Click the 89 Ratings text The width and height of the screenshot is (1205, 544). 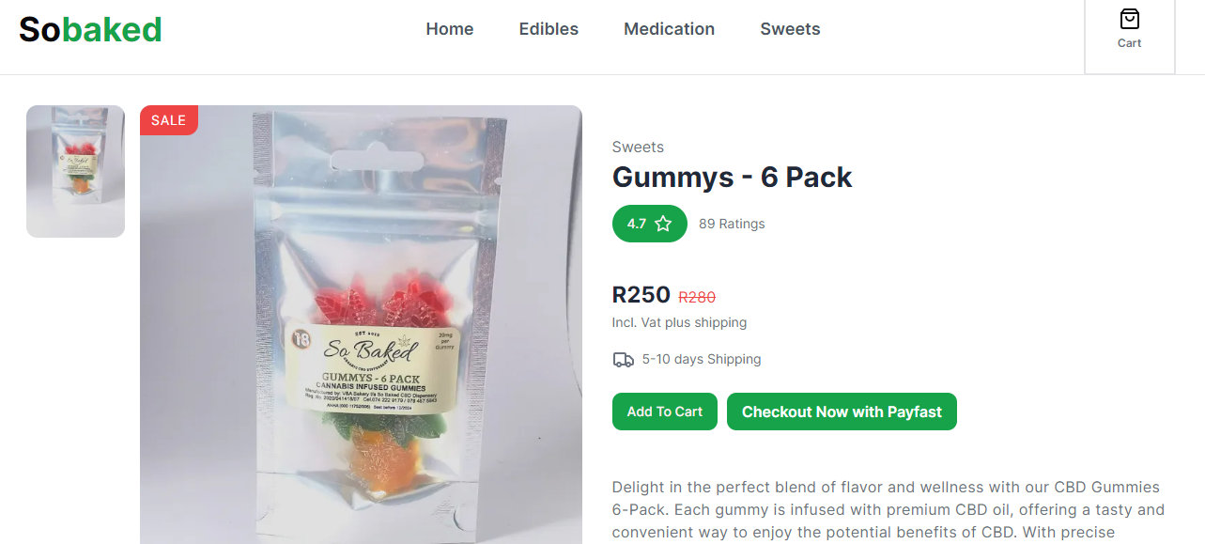(732, 224)
